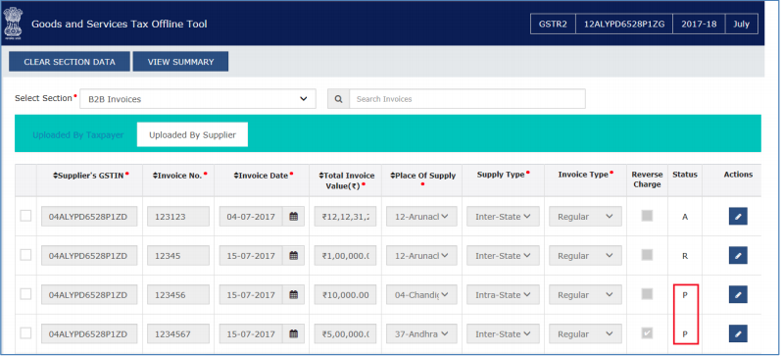This screenshot has width=782, height=356.
Task: Open Supply Type dropdown for invoice 123123
Action: (x=504, y=217)
